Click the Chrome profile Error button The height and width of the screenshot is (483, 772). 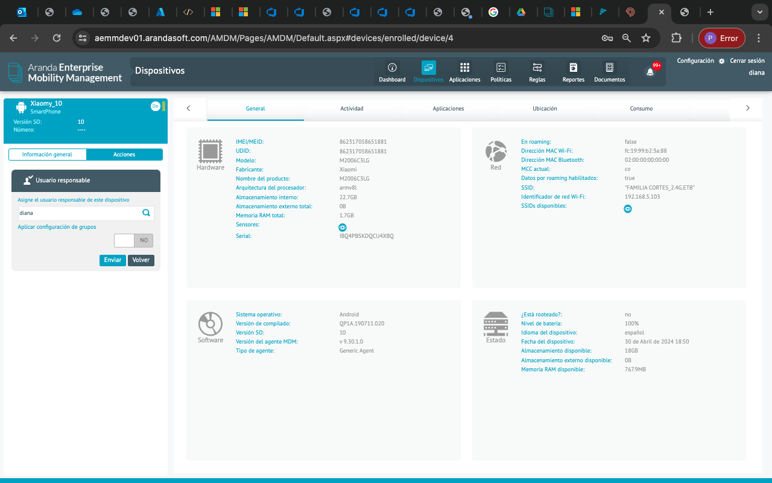tap(722, 38)
